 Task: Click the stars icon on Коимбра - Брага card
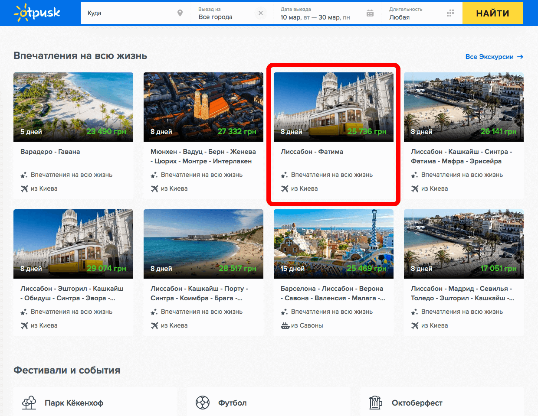pos(154,312)
